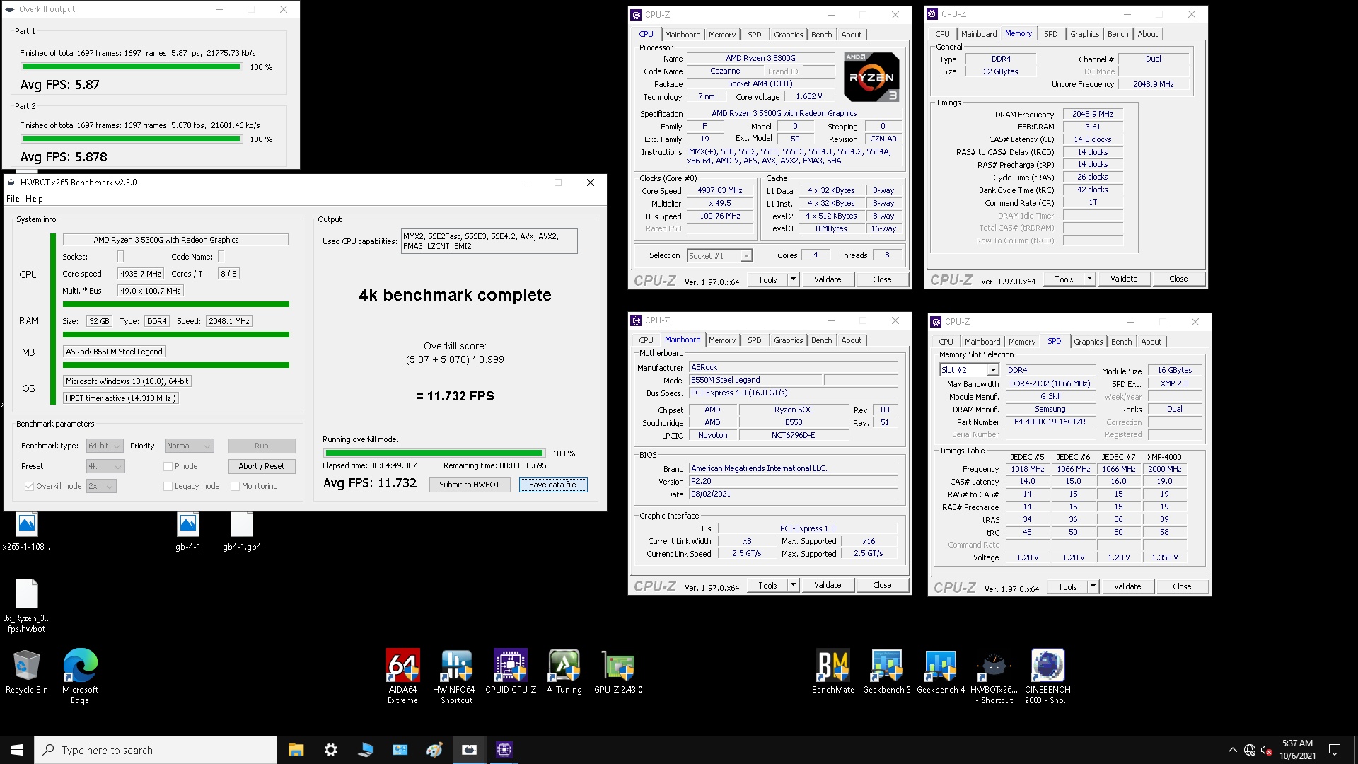This screenshot has width=1358, height=764.
Task: Select gb-4-1 image file on desktop
Action: click(x=188, y=531)
